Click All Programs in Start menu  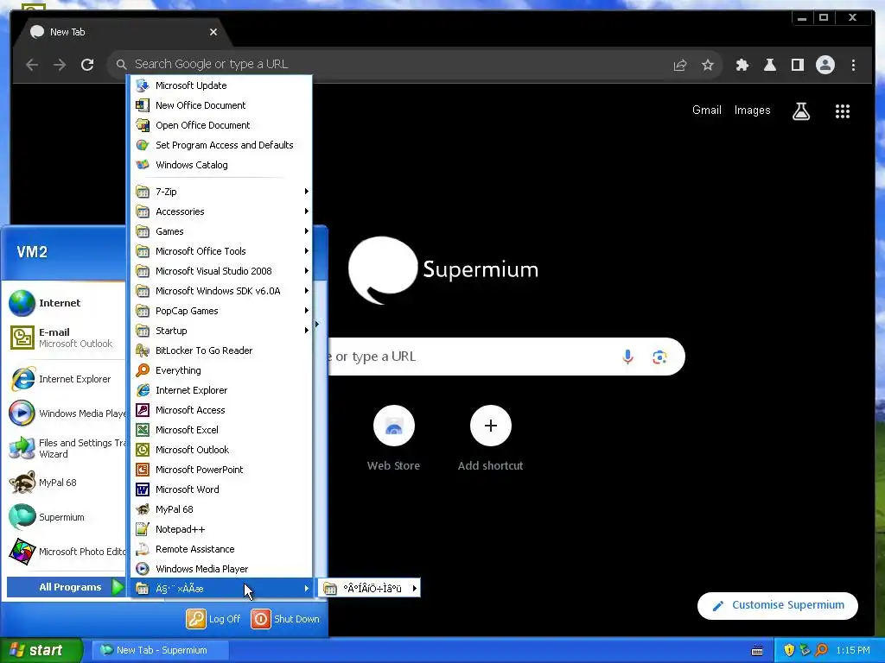pyautogui.click(x=65, y=587)
